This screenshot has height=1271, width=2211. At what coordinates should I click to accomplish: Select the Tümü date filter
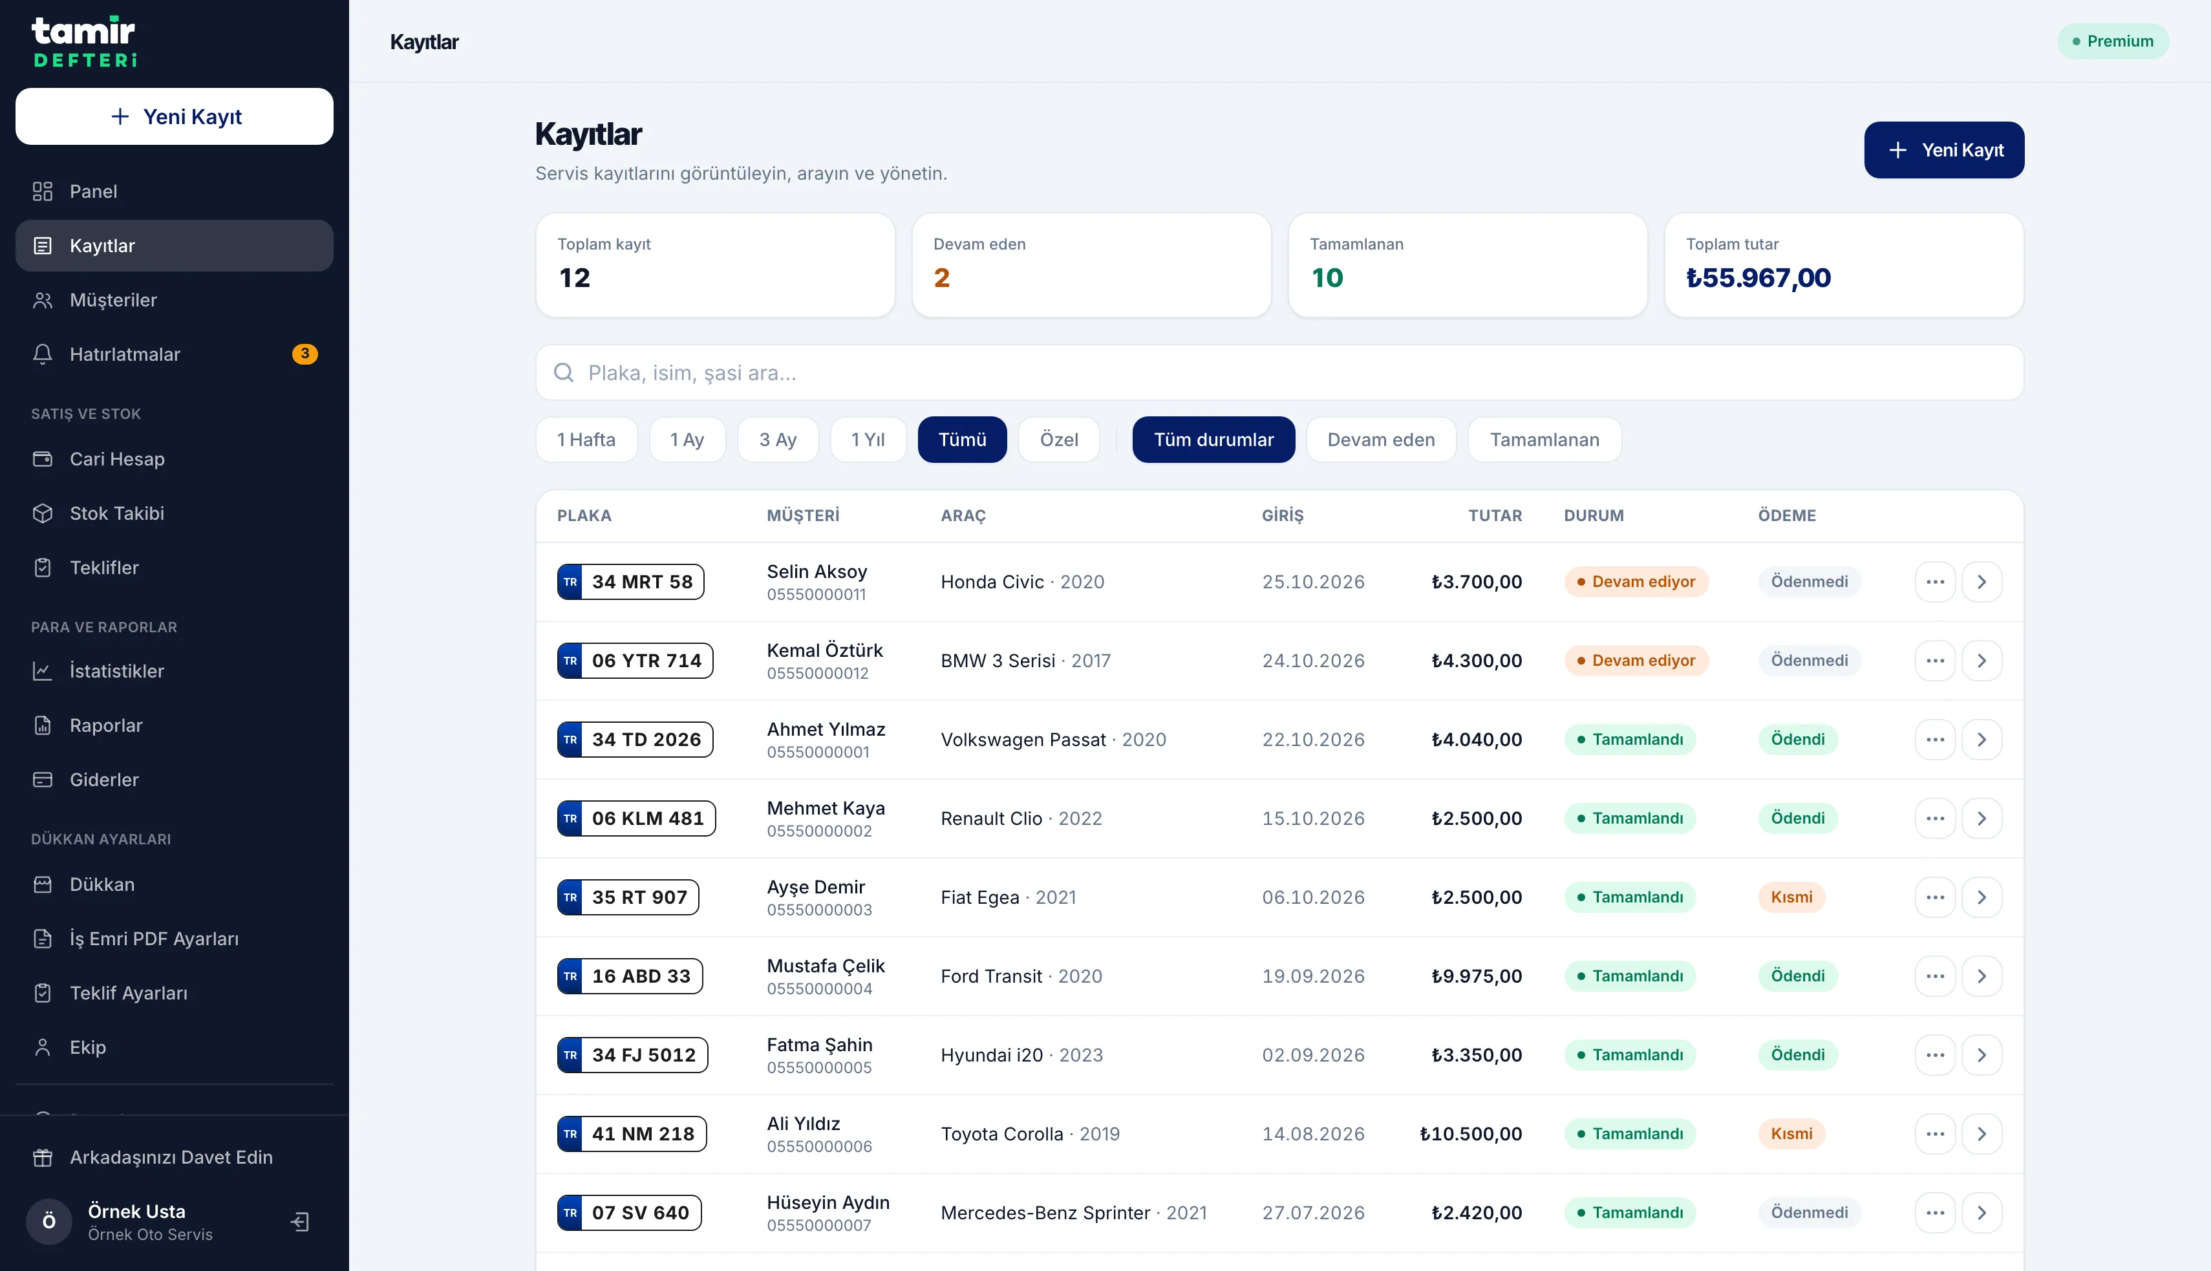(x=962, y=440)
